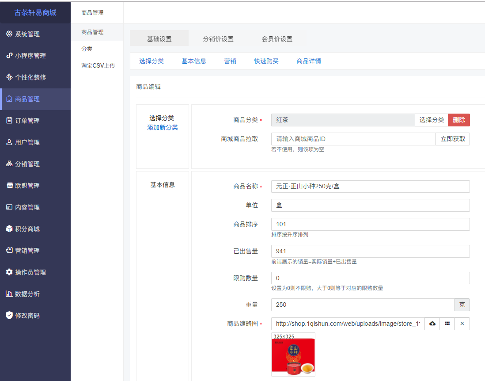
Task: Click the 个性化装修 sidebar icon
Action: tap(9, 77)
